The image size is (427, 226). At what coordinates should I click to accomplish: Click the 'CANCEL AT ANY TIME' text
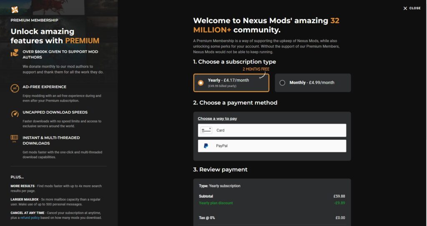point(27,213)
